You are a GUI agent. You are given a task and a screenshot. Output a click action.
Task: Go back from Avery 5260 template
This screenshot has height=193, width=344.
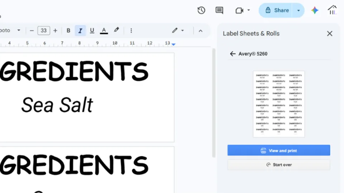[233, 54]
